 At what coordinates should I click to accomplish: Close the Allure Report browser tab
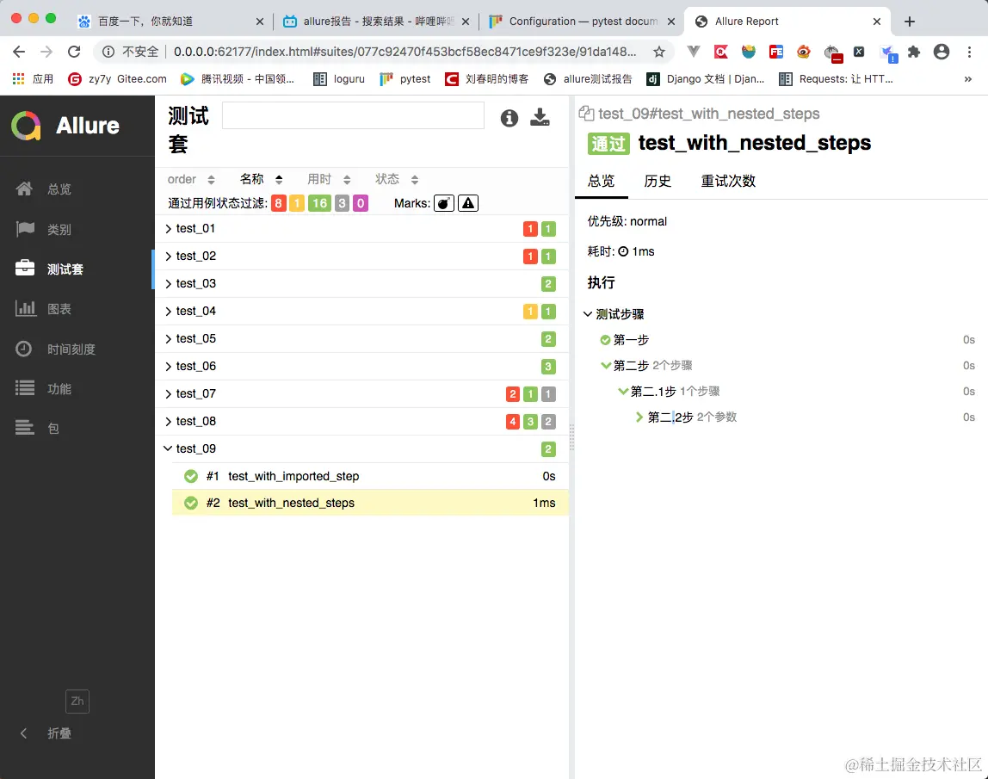tap(876, 22)
